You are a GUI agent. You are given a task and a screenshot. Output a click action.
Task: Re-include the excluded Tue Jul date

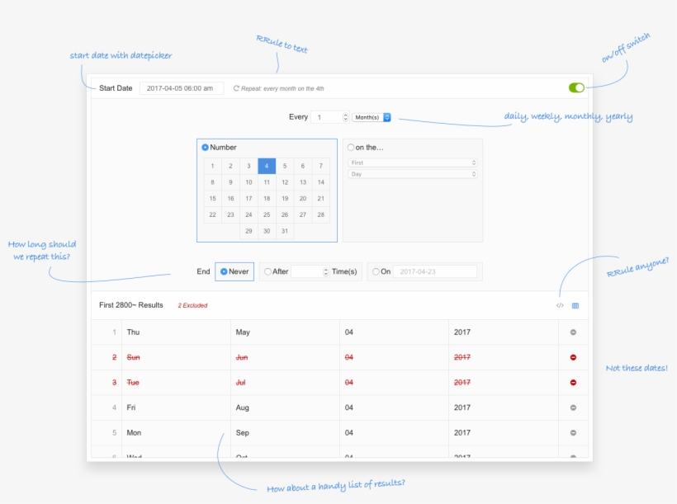[x=575, y=382]
